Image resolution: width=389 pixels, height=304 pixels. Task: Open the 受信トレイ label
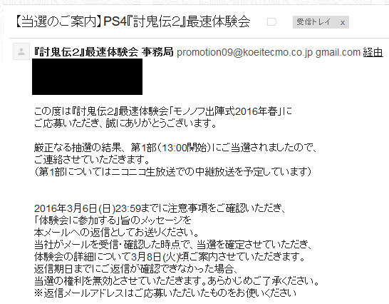click(x=313, y=22)
